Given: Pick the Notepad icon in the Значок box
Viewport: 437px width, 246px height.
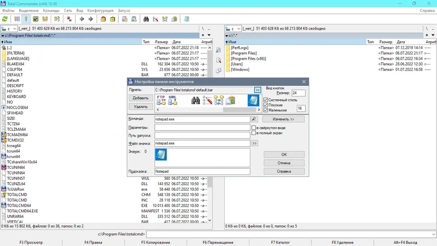Looking at the screenshot, I should pyautogui.click(x=161, y=155).
